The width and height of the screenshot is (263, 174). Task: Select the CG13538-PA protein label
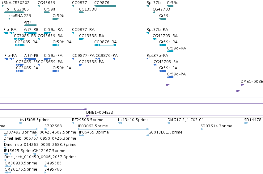(x=91, y=62)
